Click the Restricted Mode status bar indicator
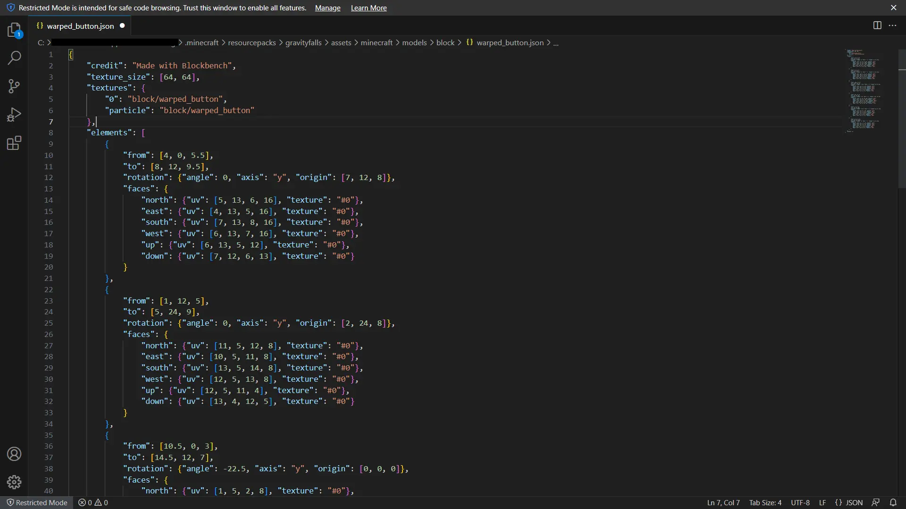Screen dimensions: 906x509 (x=37, y=502)
